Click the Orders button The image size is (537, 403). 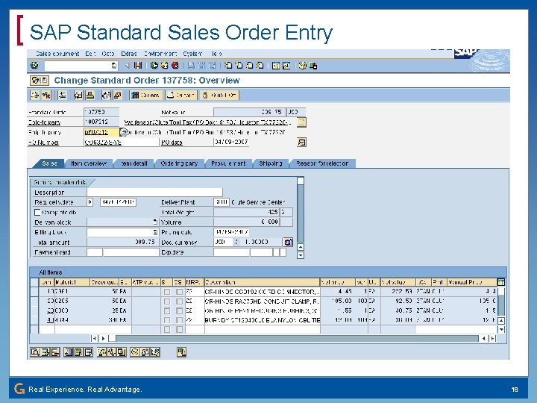click(x=145, y=96)
